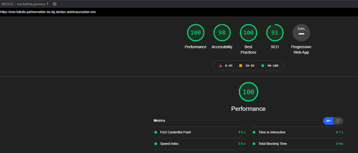Click the red triangle 0–49 legend marker
358x153 pixels.
[221, 66]
